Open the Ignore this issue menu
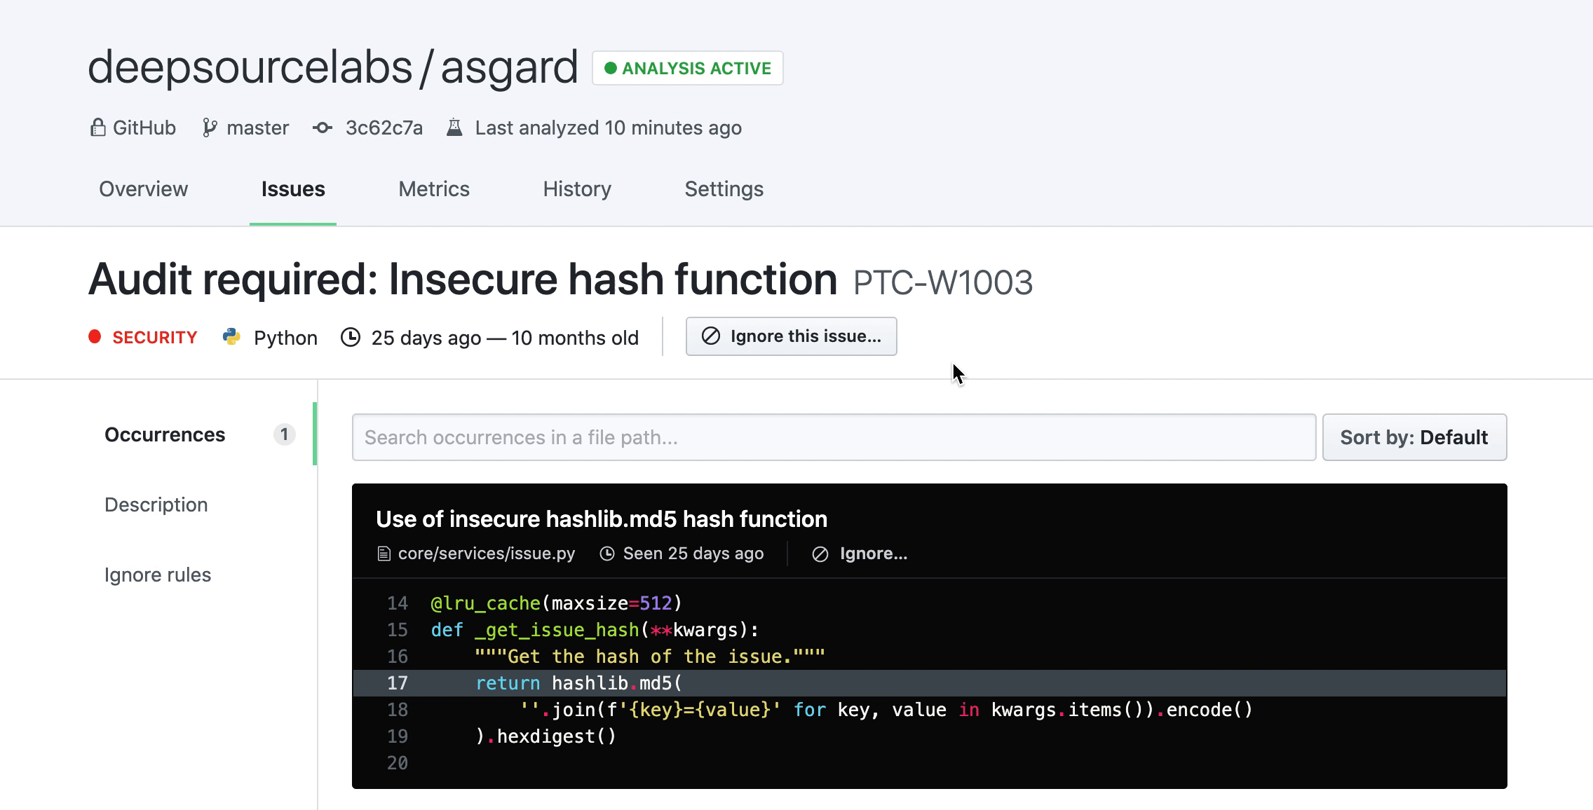The image size is (1593, 810). point(791,336)
